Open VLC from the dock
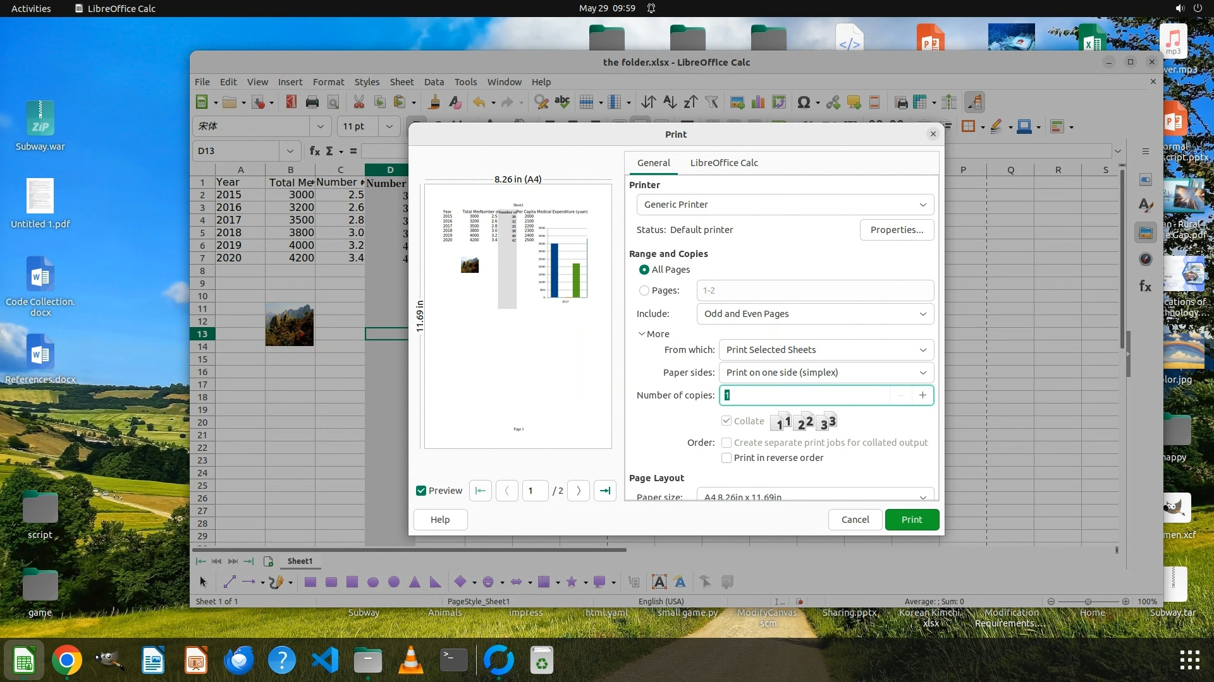 (x=411, y=661)
